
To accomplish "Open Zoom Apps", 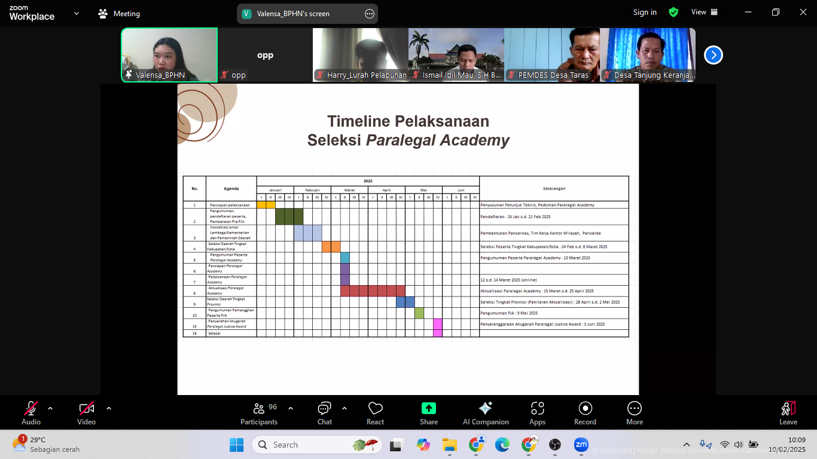I will [x=538, y=413].
